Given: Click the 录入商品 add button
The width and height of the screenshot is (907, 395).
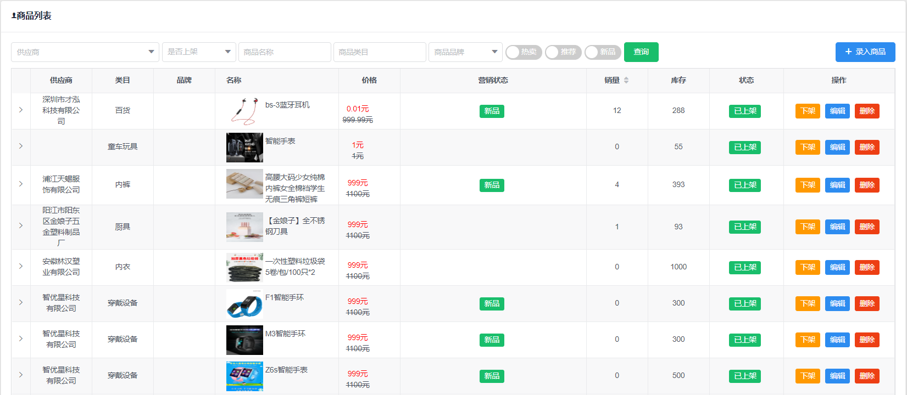Looking at the screenshot, I should coord(865,52).
